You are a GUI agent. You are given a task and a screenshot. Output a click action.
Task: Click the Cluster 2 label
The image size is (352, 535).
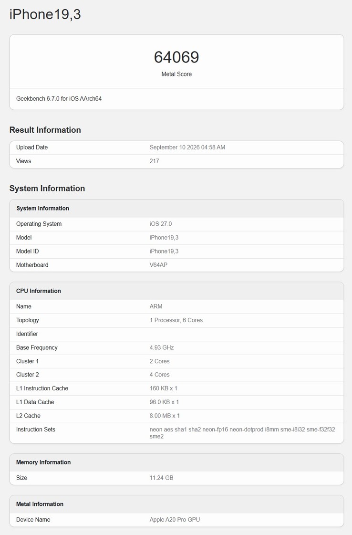coord(28,375)
